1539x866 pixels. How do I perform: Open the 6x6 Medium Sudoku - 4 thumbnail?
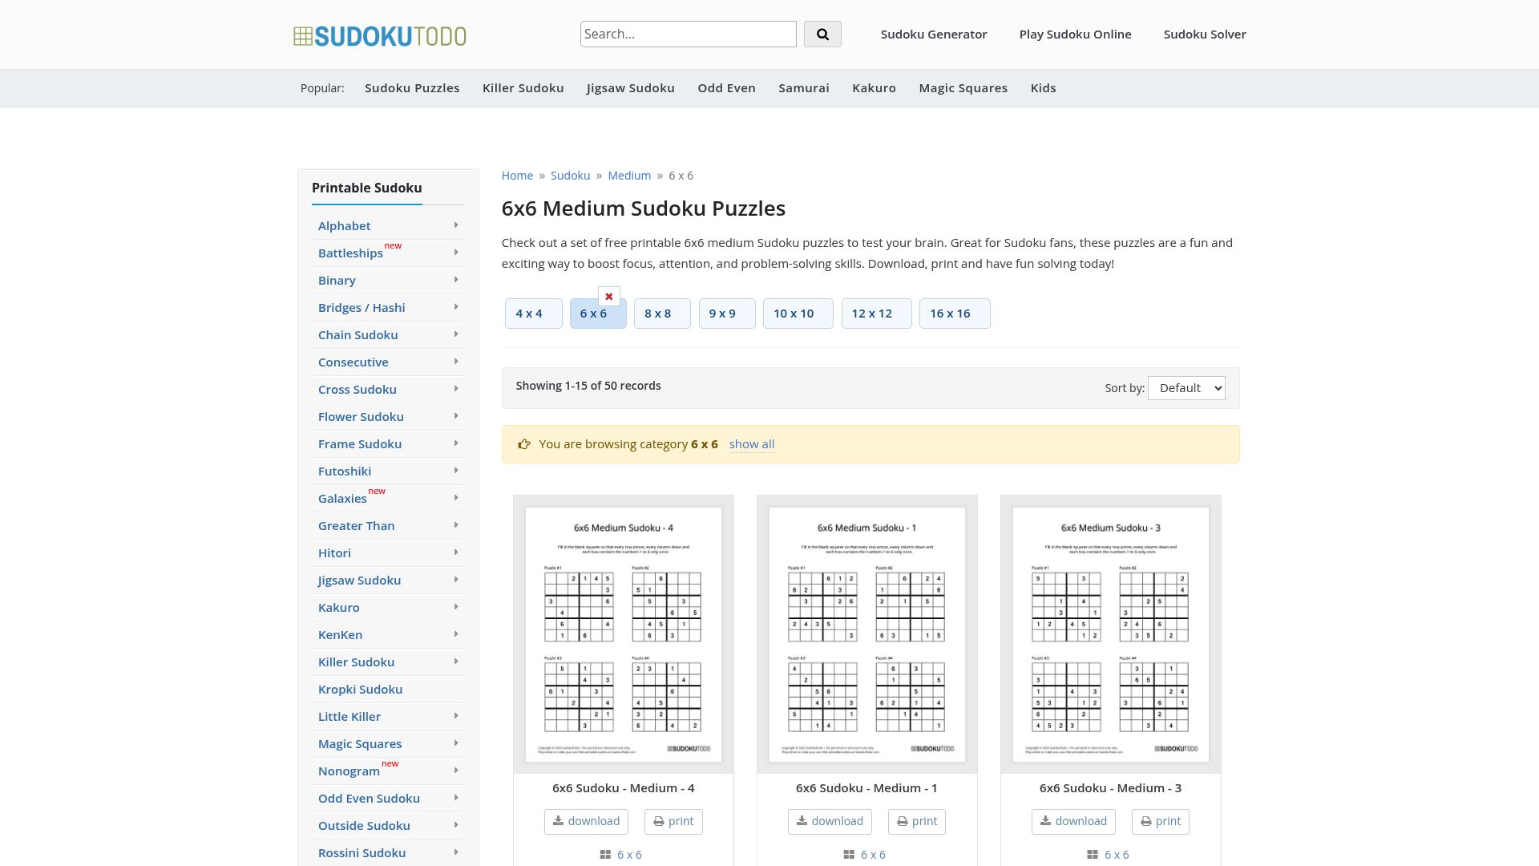(x=624, y=634)
